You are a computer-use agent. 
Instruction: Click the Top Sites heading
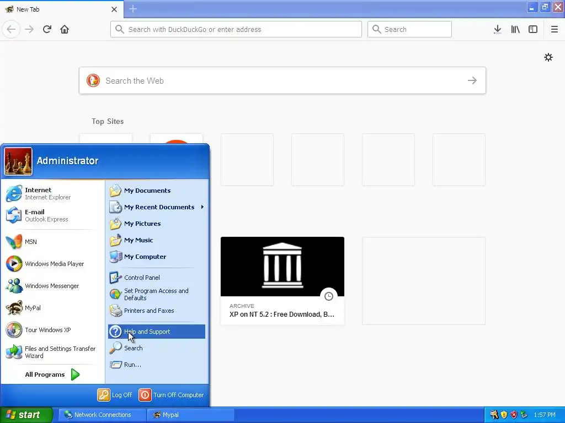click(108, 121)
